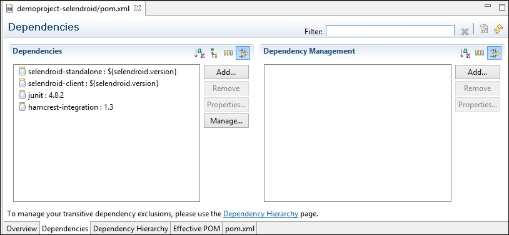Open the effective POM icon next to filter
509x235 pixels.
(x=484, y=29)
